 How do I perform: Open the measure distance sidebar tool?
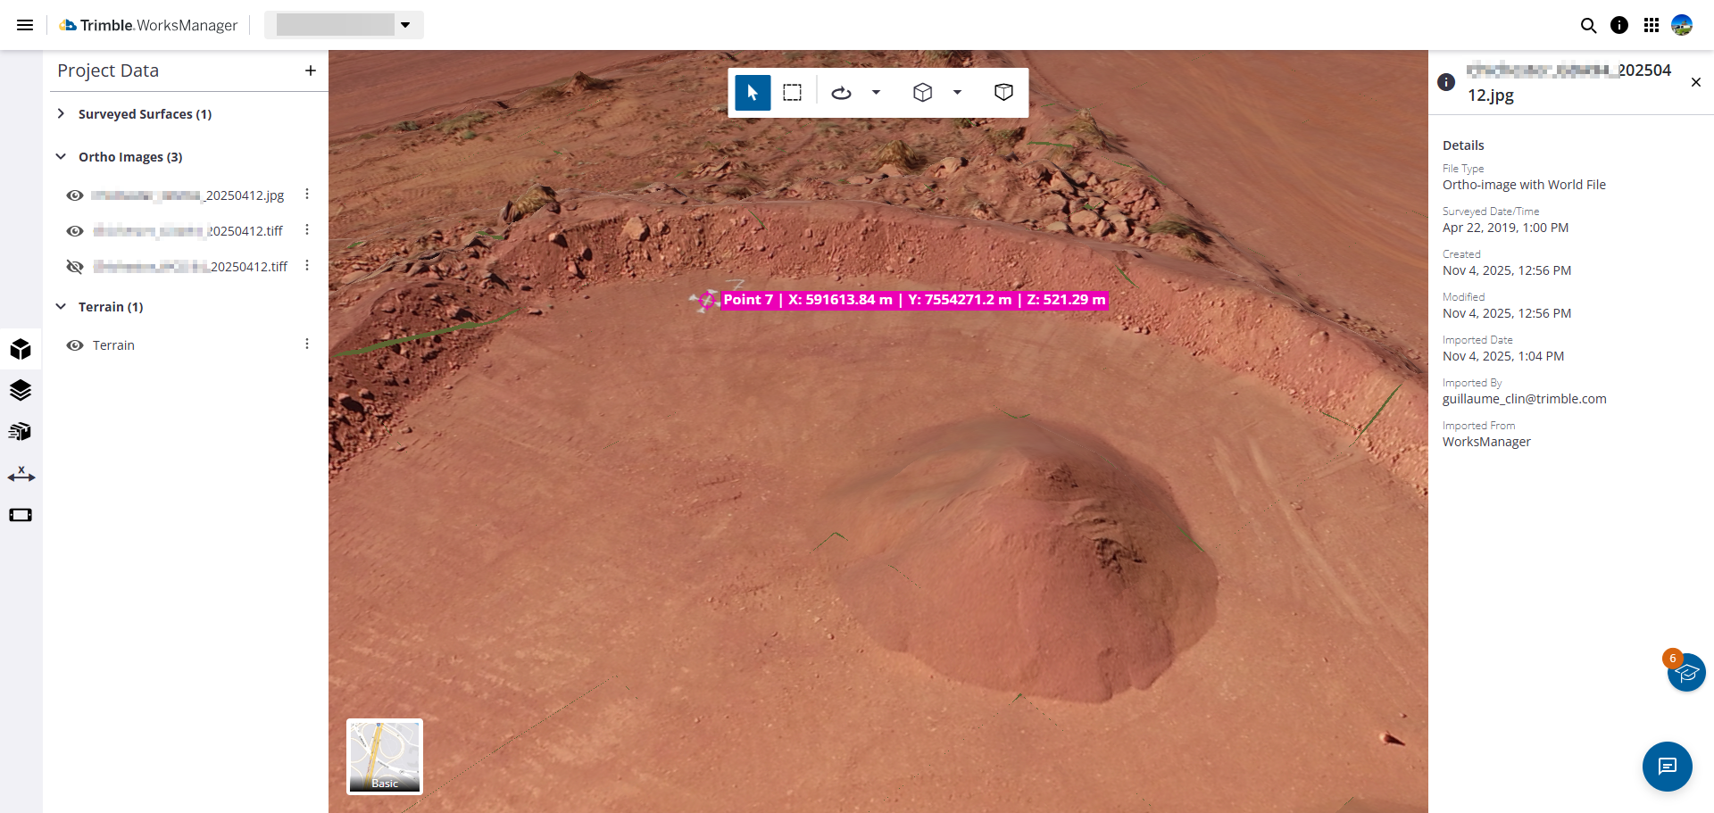coord(21,475)
